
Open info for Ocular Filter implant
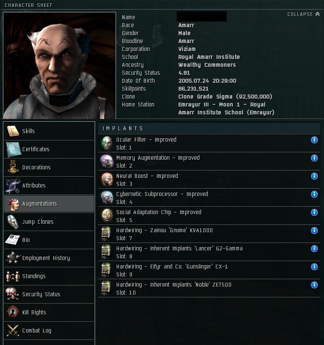click(314, 140)
